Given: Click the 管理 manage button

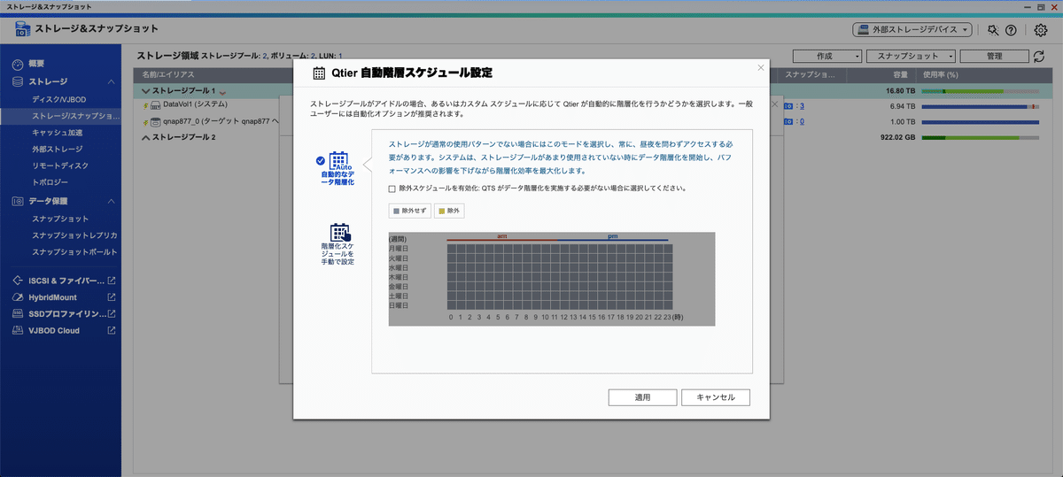Looking at the screenshot, I should pos(993,56).
